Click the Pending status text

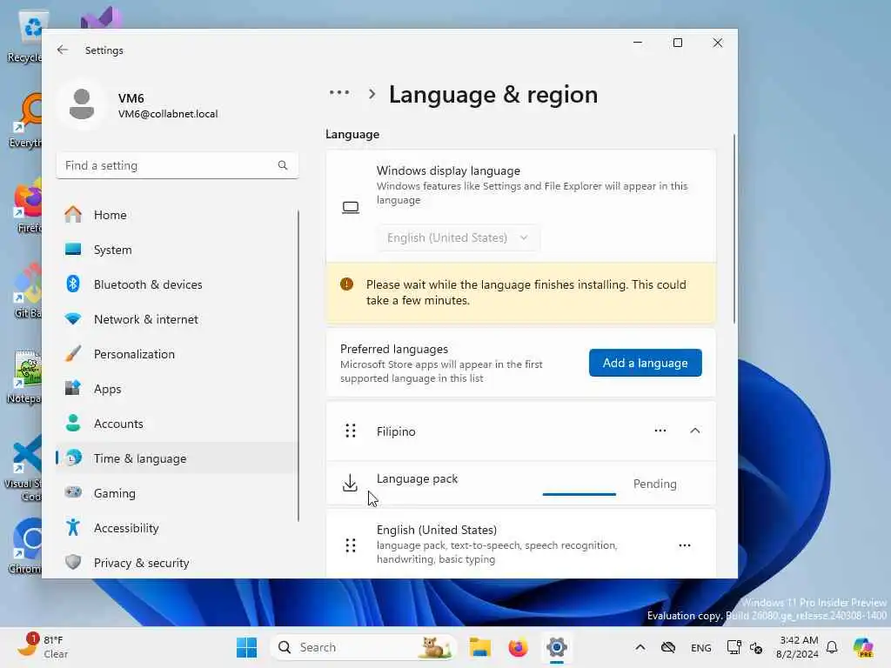654,484
